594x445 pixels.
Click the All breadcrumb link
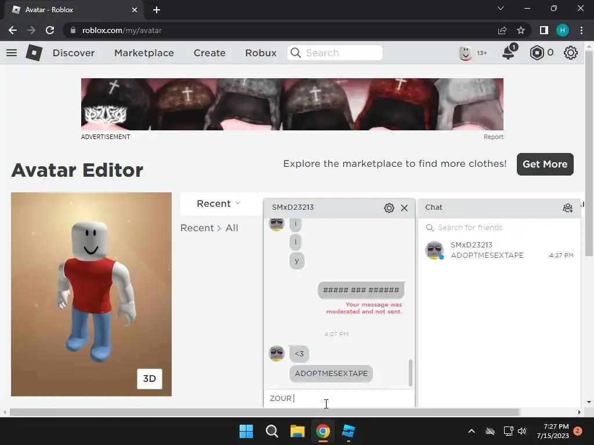point(232,228)
